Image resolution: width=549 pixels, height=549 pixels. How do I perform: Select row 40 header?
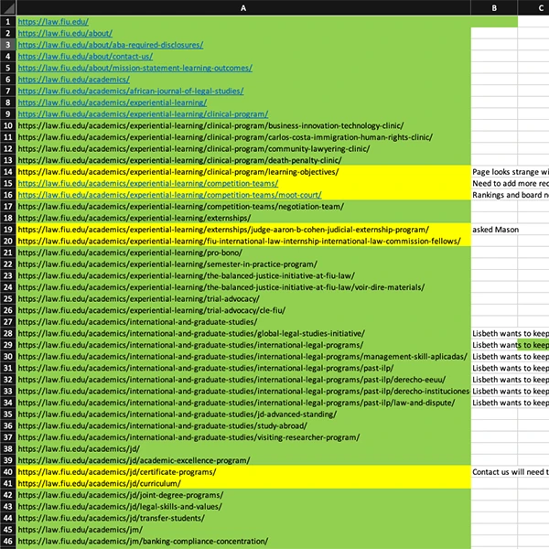tap(7, 472)
